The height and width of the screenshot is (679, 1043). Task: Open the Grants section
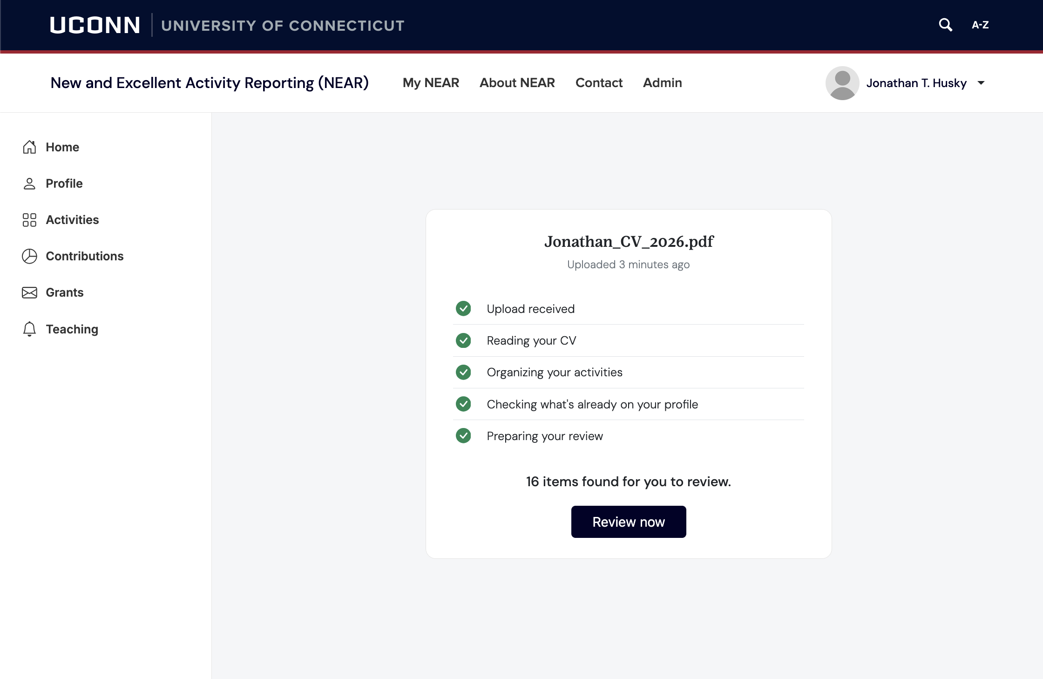click(65, 292)
